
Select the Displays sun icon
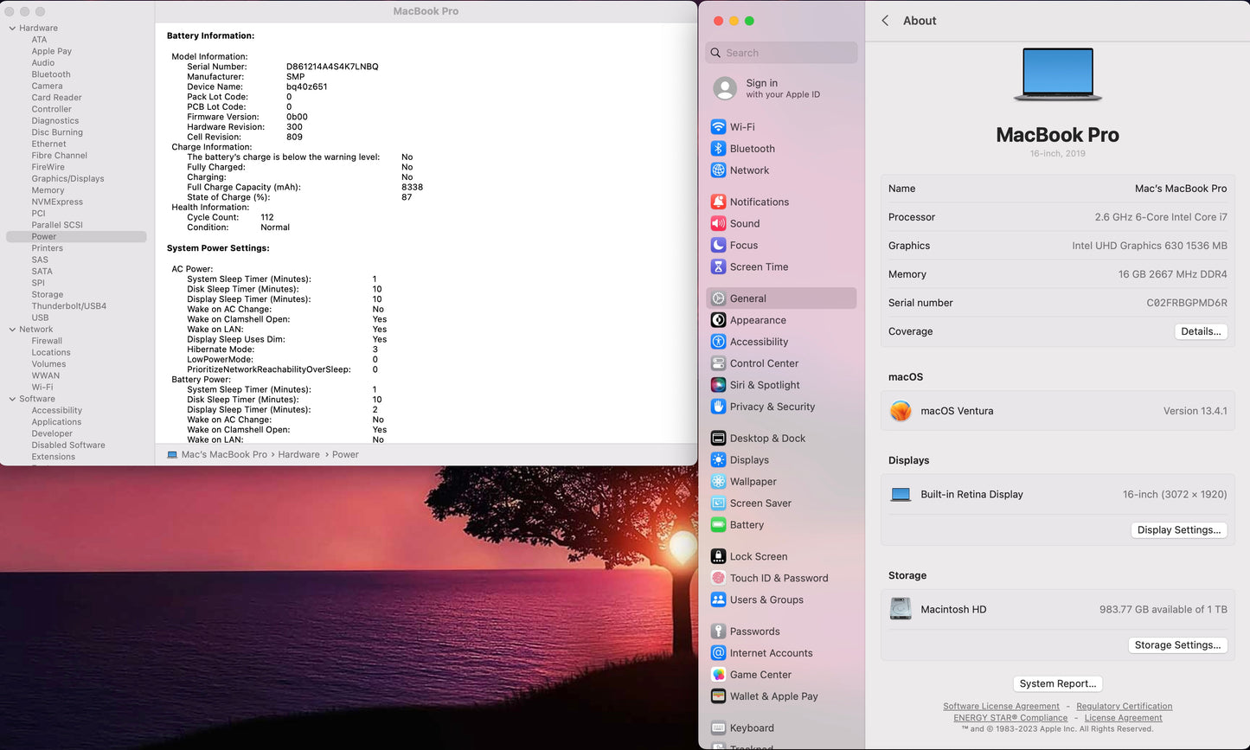click(x=718, y=460)
